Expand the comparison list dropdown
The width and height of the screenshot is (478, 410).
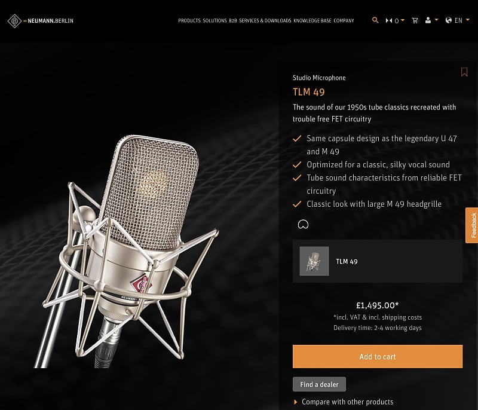click(x=403, y=20)
